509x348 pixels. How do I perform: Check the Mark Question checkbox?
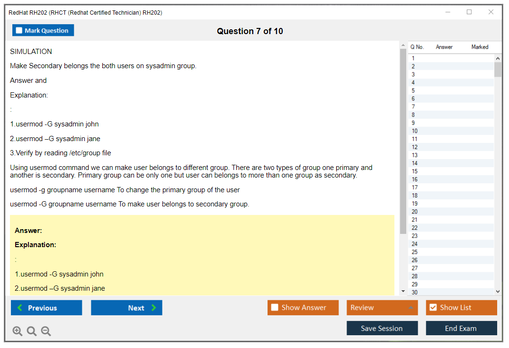19,30
